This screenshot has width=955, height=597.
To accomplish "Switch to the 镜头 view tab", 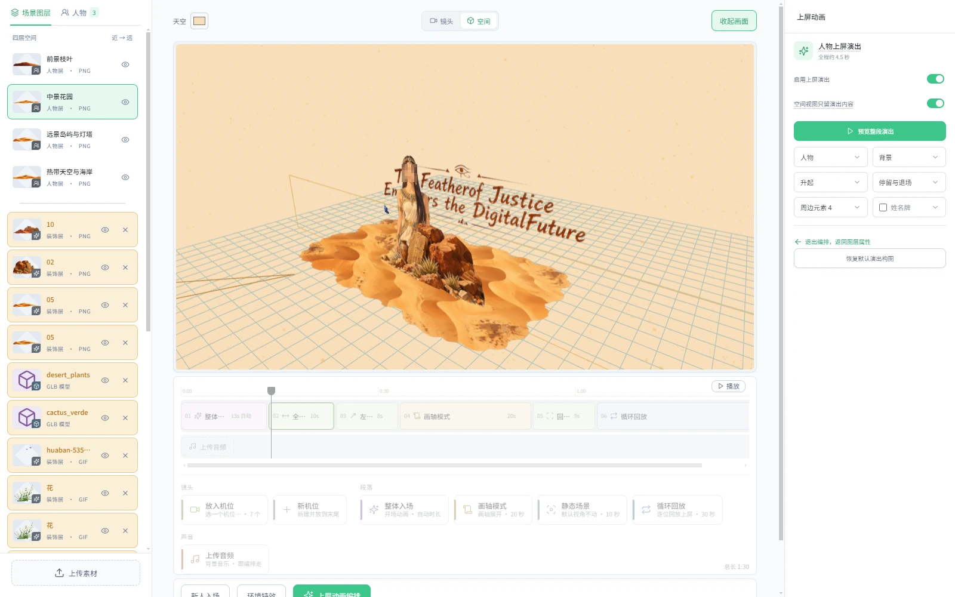I will (x=442, y=21).
